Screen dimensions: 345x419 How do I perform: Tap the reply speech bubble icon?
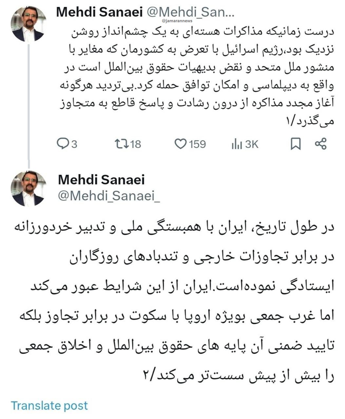(63, 144)
